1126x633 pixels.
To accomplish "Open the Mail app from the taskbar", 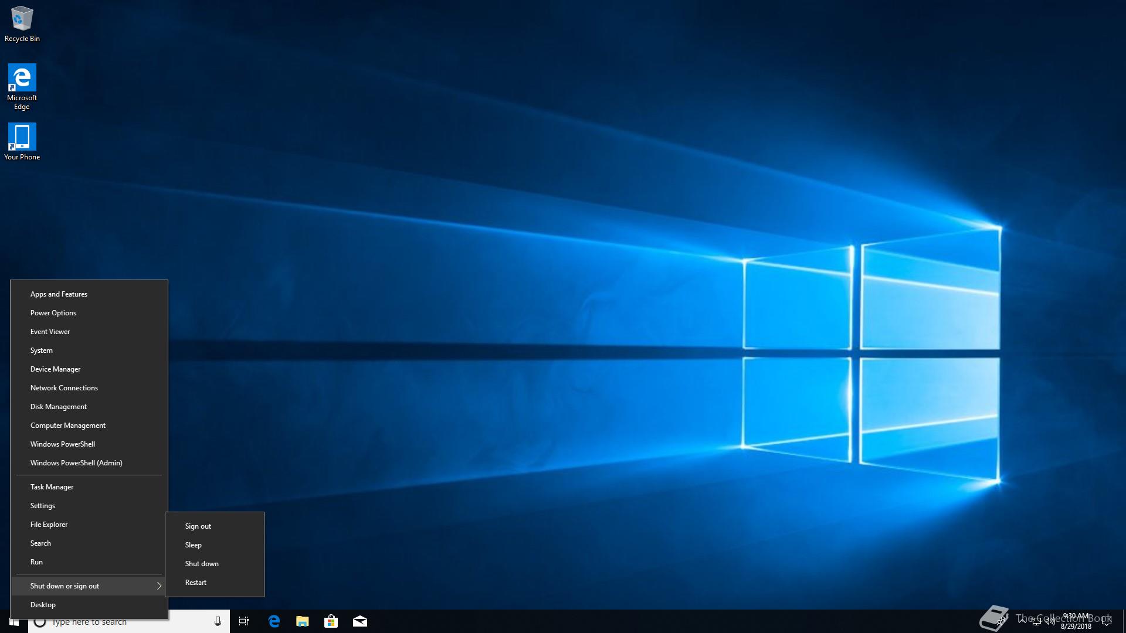I will pos(360,621).
